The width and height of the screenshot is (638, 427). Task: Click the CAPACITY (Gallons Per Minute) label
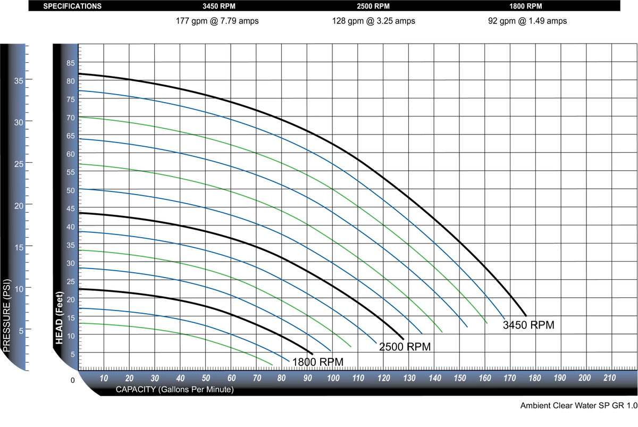tap(175, 389)
